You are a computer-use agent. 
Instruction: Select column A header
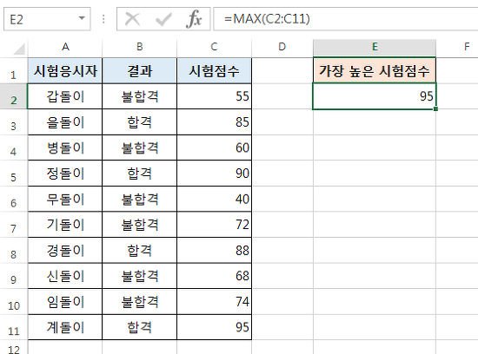pyautogui.click(x=65, y=47)
